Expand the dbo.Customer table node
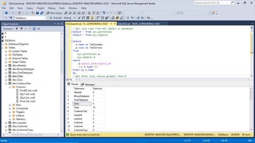Screen dimensions: 255x143 click(x=6, y=126)
